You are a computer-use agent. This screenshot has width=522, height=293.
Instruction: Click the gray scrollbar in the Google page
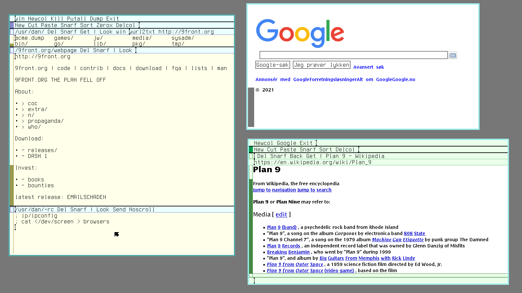251,107
